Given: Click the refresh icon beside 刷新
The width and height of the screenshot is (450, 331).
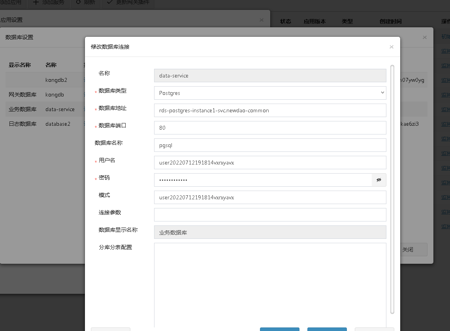Looking at the screenshot, I should coord(79,2).
